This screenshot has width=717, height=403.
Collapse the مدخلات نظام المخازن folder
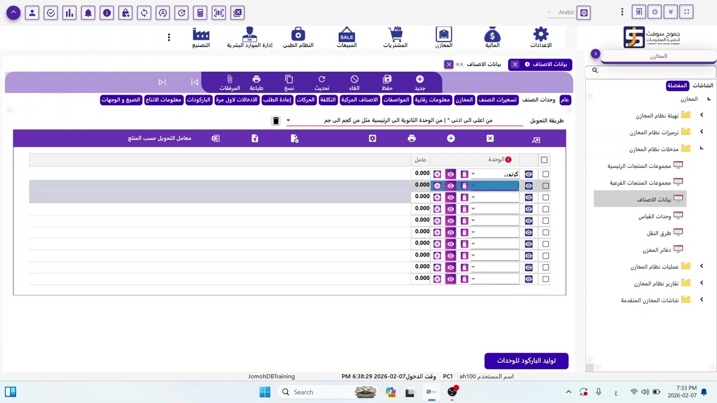[701, 149]
